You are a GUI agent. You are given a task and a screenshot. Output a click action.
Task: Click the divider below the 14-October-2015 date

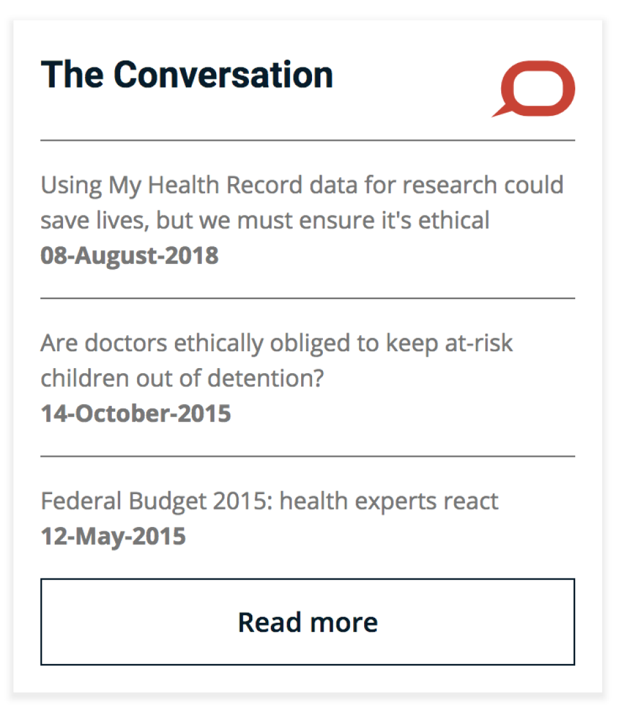point(307,456)
